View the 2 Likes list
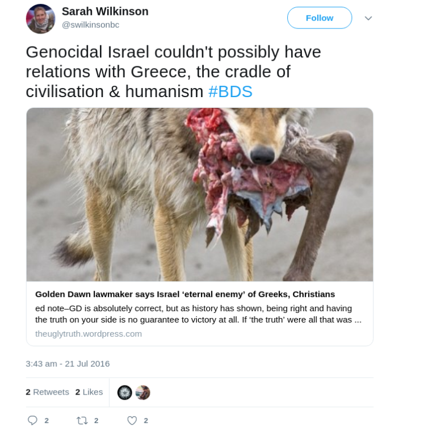 (89, 392)
